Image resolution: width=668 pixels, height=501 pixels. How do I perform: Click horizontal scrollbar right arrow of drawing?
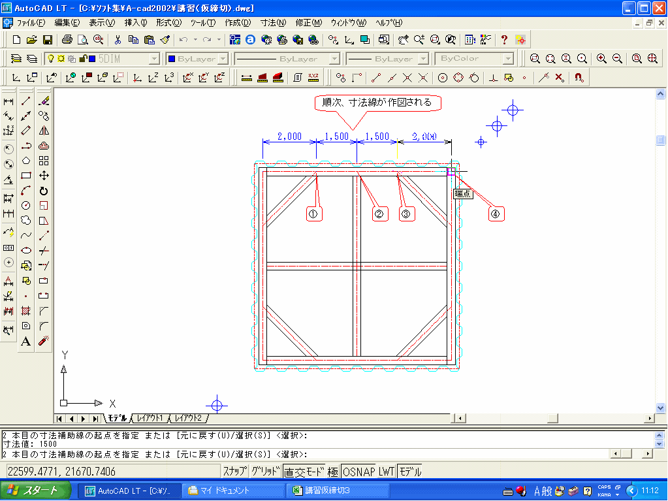649,418
